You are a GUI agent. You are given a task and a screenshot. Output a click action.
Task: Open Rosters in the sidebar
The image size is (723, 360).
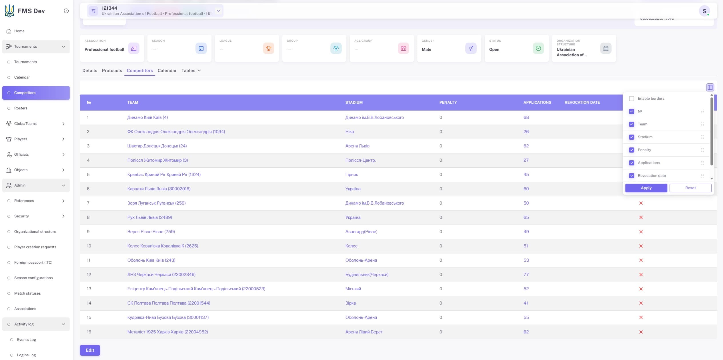(x=36, y=108)
